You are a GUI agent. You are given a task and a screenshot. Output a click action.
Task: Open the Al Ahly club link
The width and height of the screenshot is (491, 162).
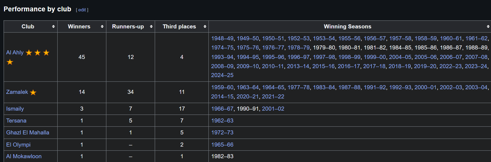(x=15, y=52)
